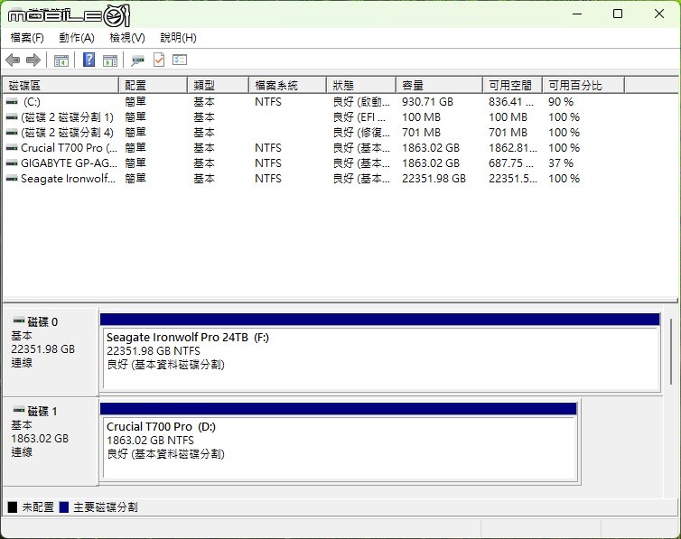Click the 良好 (修復... status cell

pyautogui.click(x=361, y=133)
